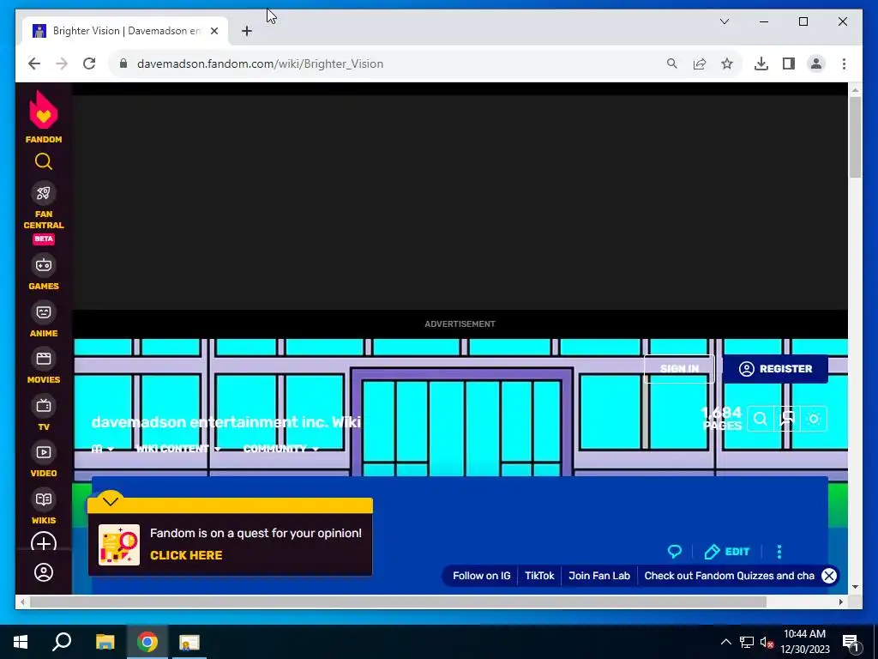Click the start-a-wiki plus icon

coord(44,543)
